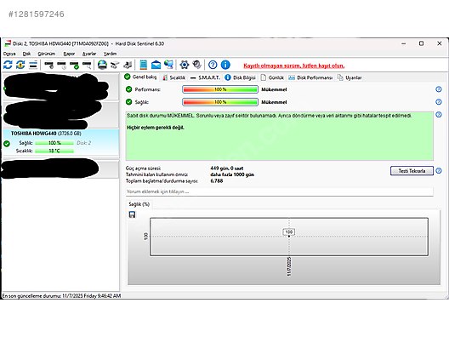Switch to the Uyarılar tab
This screenshot has height=337, width=449.
(x=350, y=77)
